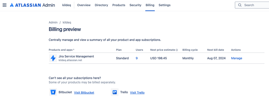Open the Security tab
The height and width of the screenshot is (106, 269).
(135, 5)
